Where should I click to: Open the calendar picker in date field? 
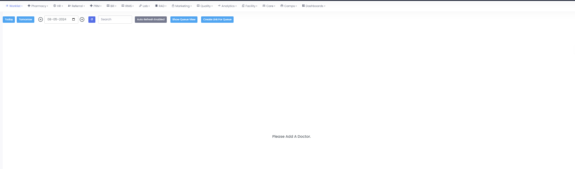coord(74,19)
